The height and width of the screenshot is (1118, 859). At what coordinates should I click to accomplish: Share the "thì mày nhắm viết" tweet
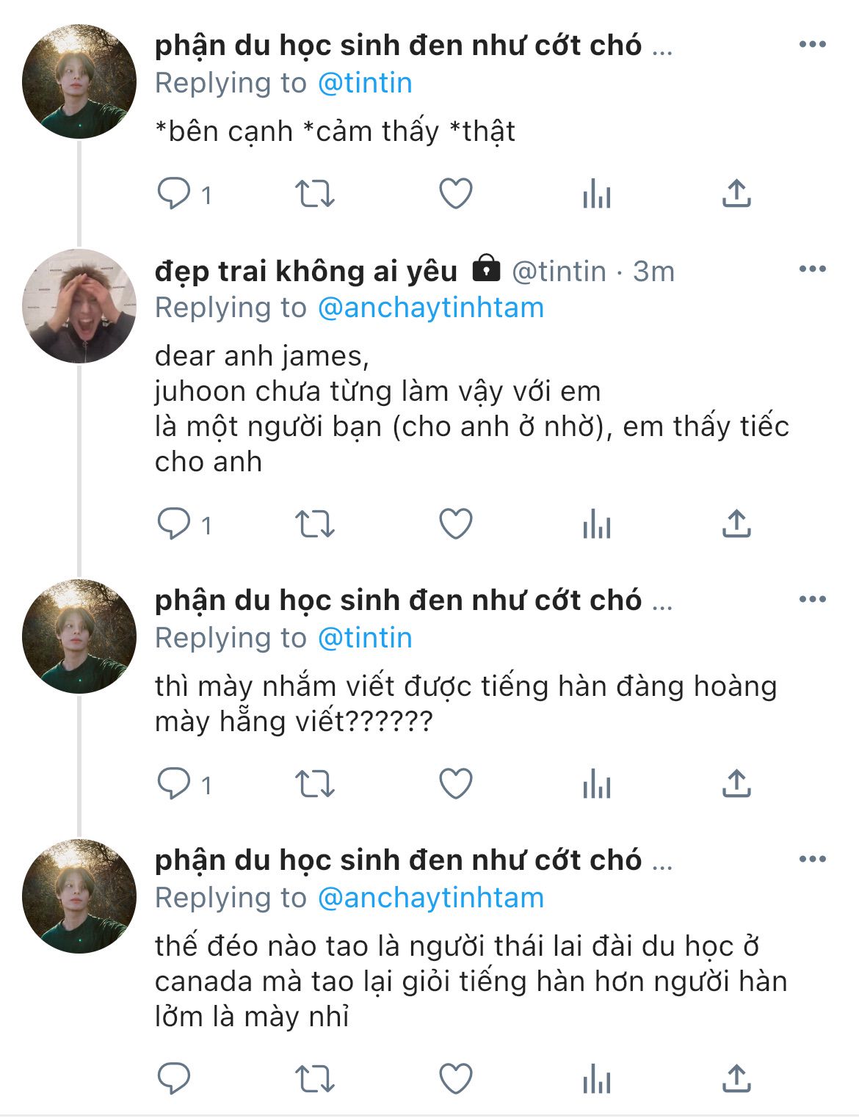coord(736,784)
